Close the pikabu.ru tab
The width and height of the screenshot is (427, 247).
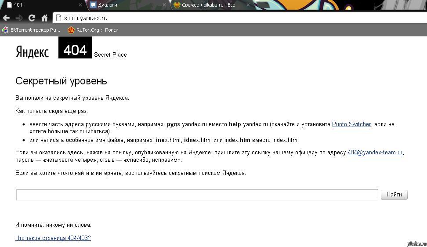point(248,5)
